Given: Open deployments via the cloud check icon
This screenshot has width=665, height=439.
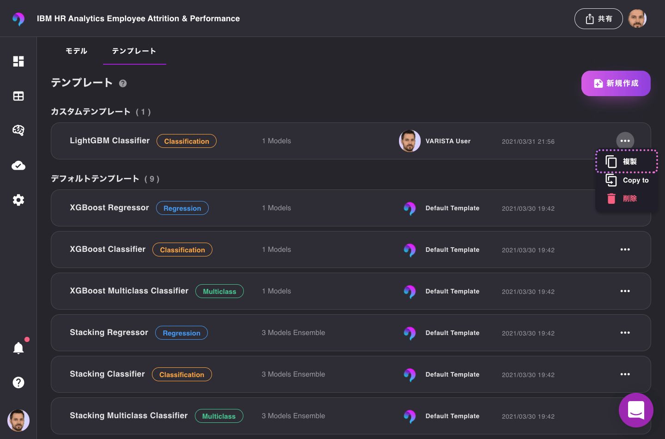Looking at the screenshot, I should click(x=18, y=165).
